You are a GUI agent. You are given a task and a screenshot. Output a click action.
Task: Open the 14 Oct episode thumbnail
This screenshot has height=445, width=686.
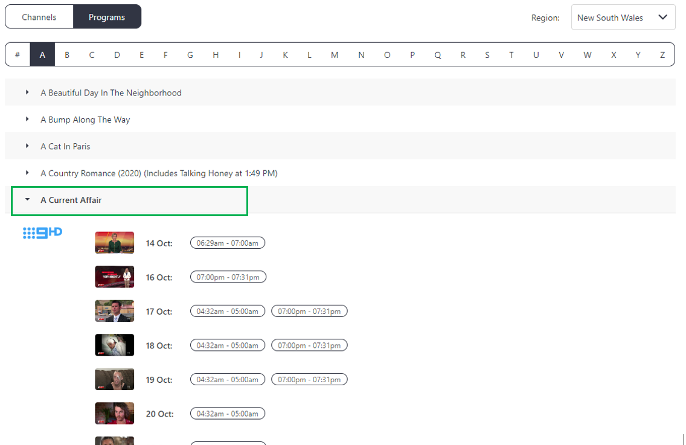(115, 243)
